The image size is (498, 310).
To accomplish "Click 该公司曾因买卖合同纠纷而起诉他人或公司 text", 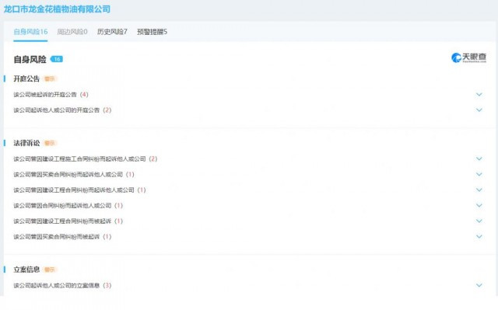I will [68, 174].
